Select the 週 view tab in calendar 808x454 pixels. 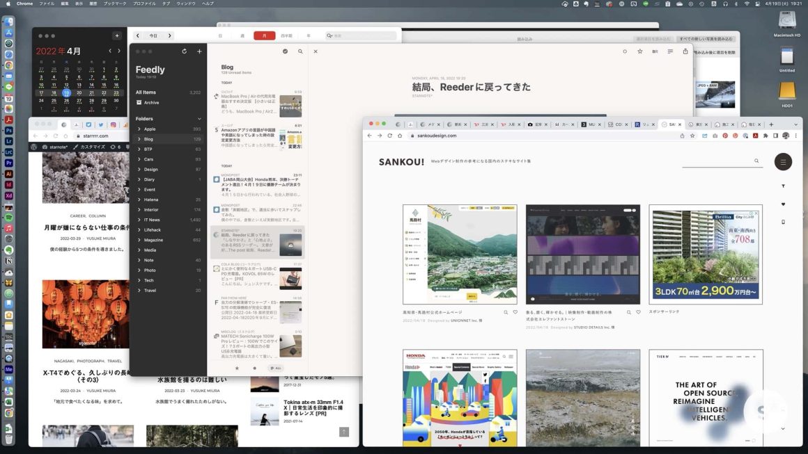(x=242, y=35)
